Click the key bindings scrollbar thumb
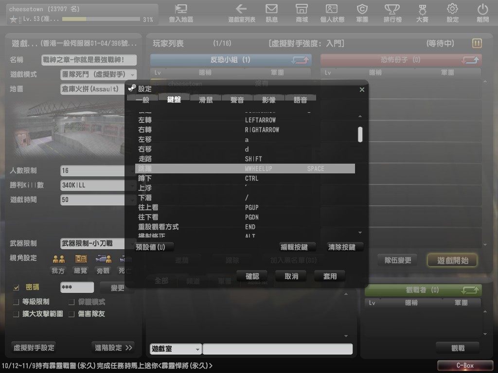 click(x=360, y=135)
